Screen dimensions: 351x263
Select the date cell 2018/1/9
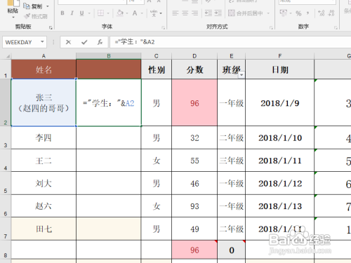280,103
